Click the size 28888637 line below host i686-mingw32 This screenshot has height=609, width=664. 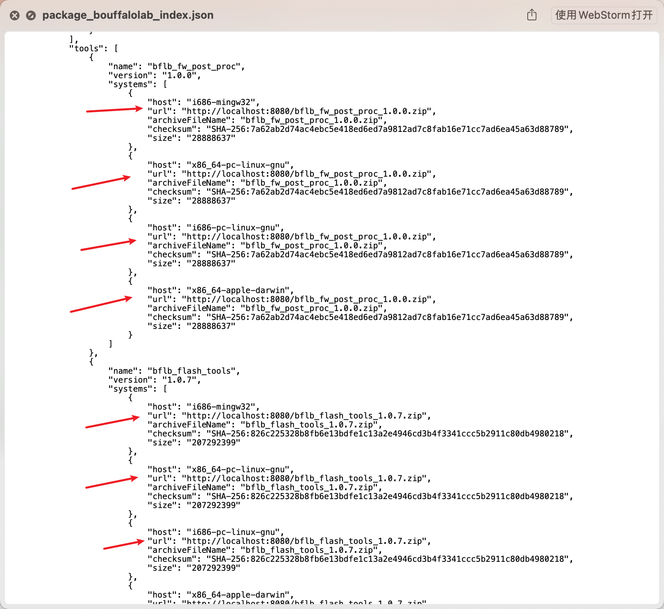(191, 138)
